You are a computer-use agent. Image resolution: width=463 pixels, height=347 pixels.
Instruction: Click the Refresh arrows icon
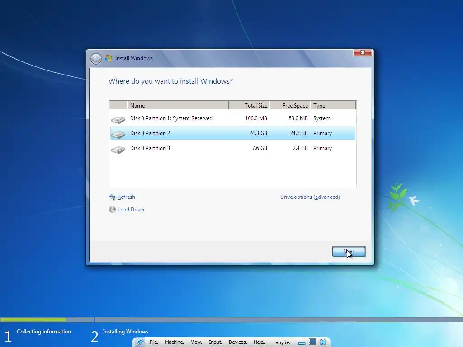point(113,197)
